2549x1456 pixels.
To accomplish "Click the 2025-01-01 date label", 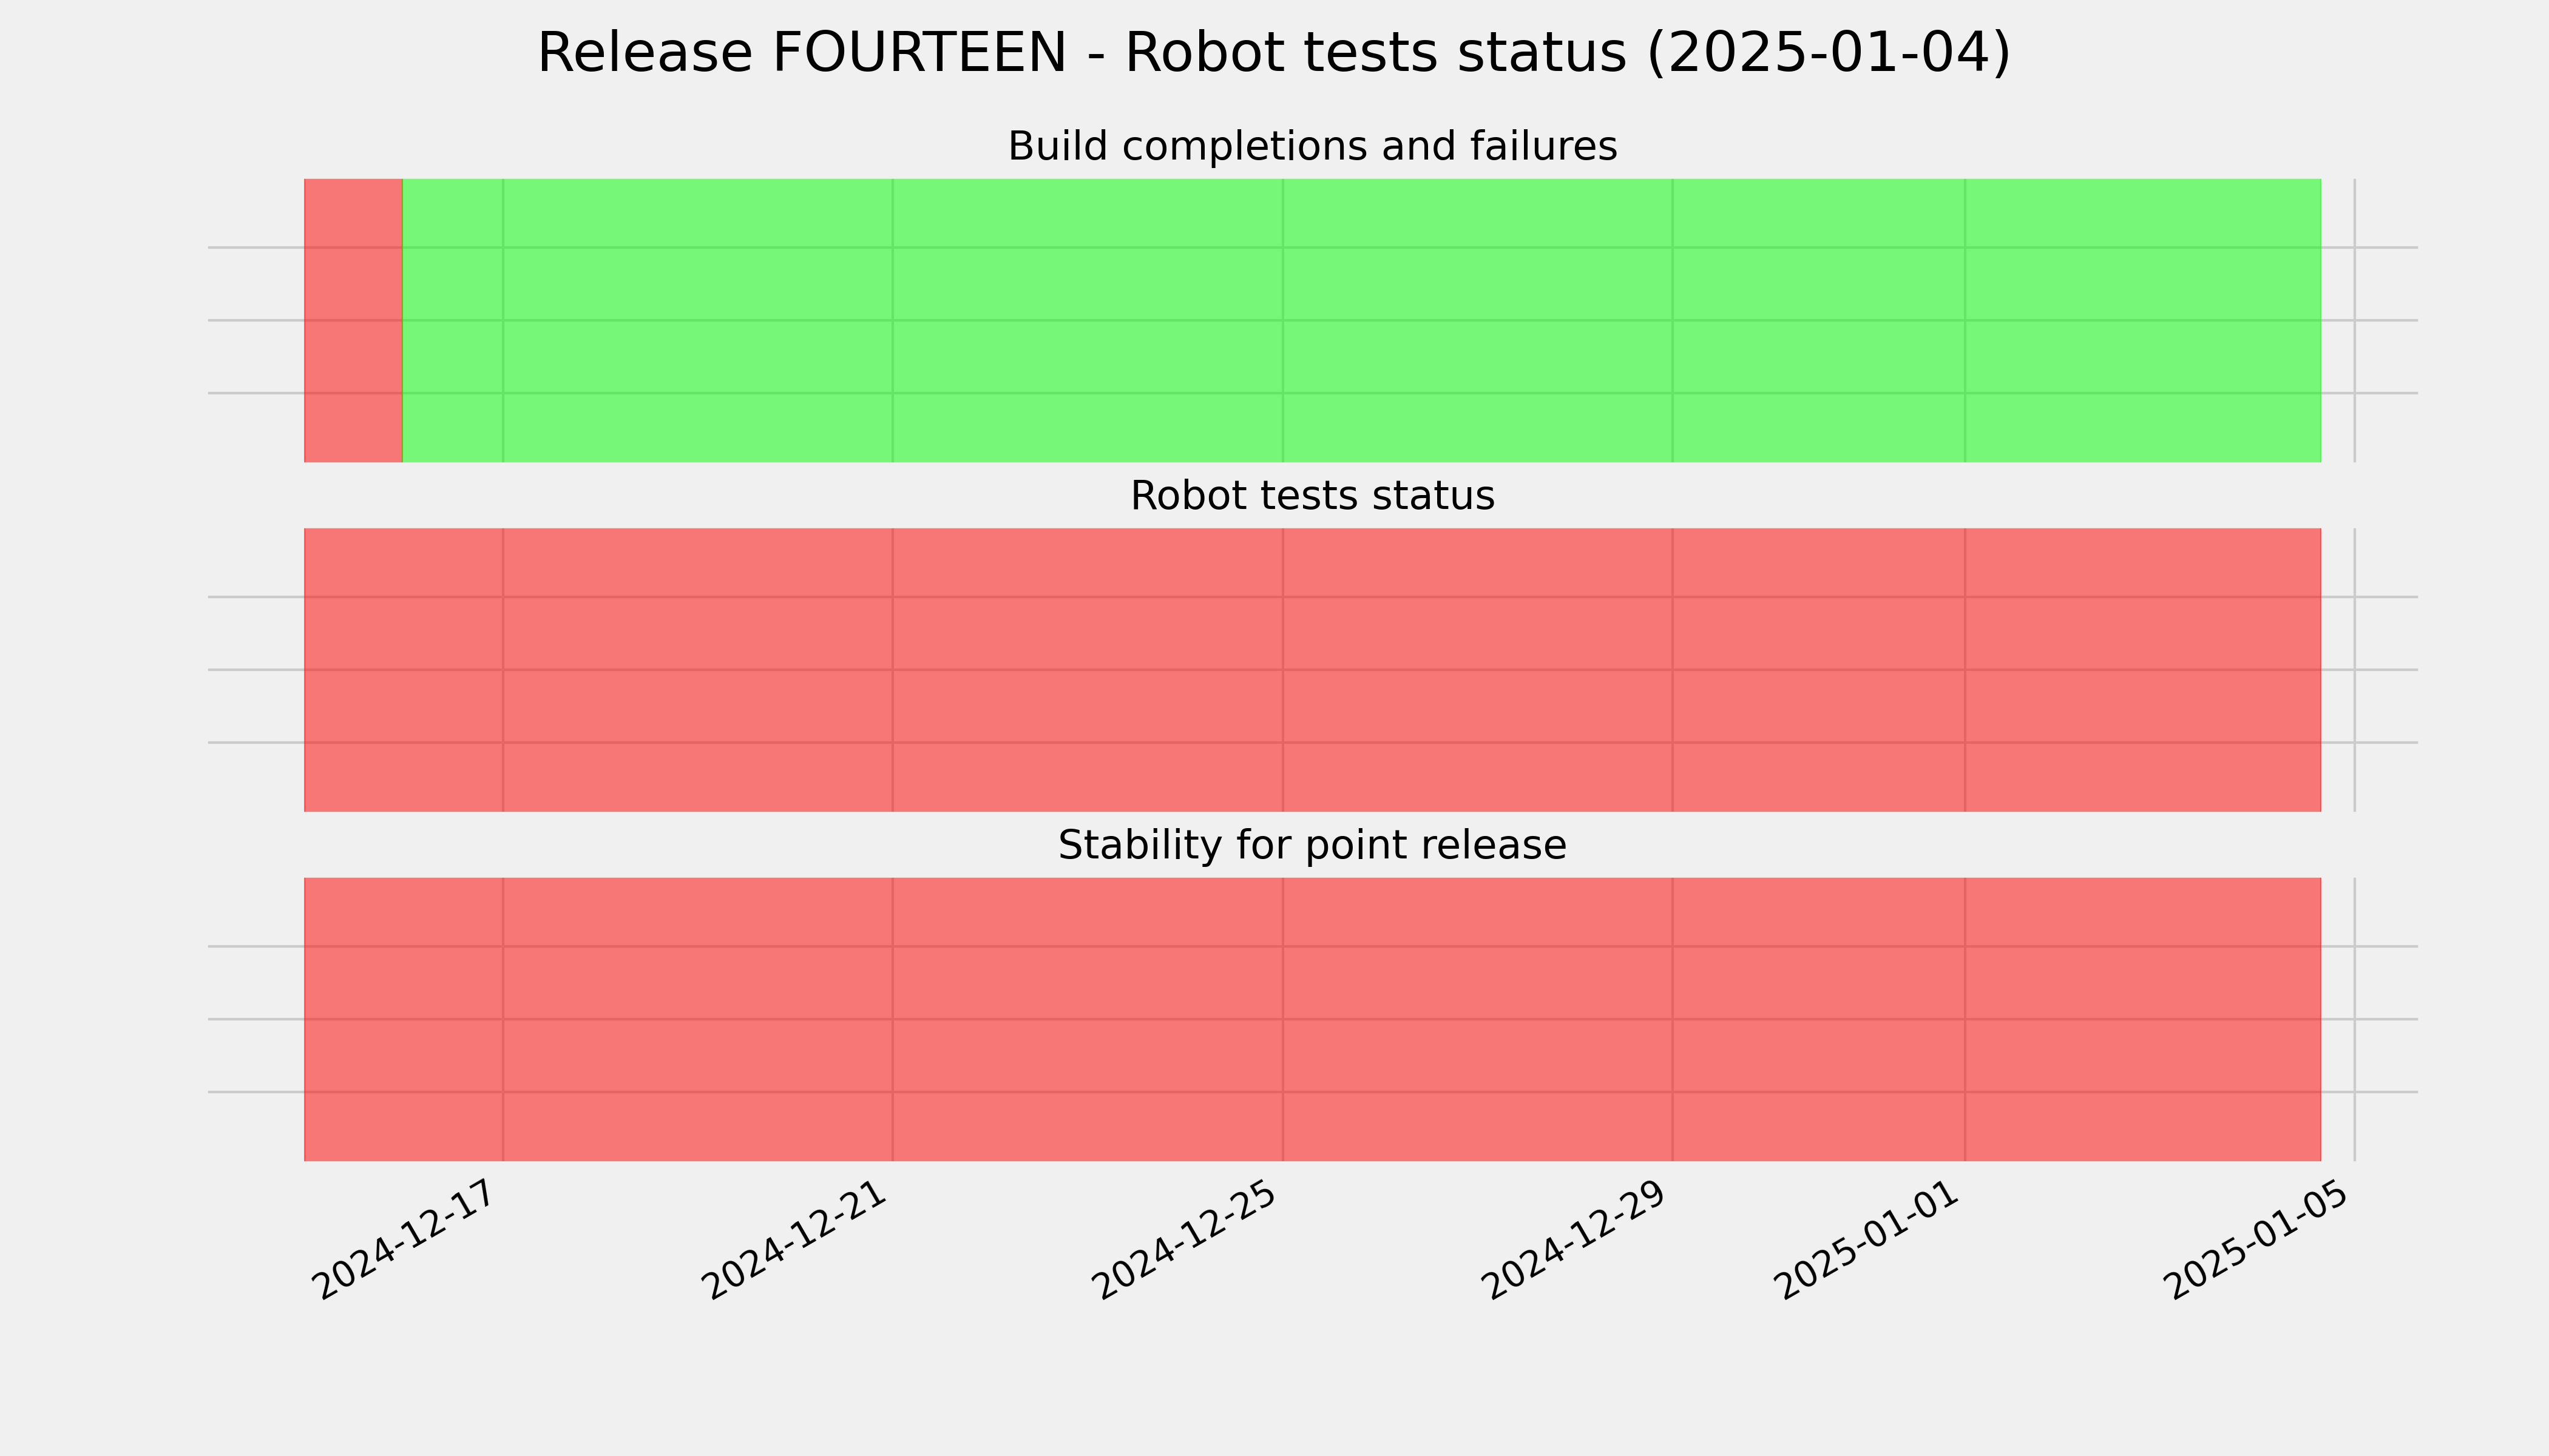I will 1867,1240.
